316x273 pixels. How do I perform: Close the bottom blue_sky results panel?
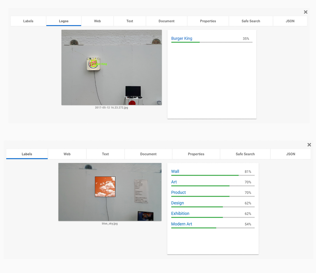pos(309,145)
